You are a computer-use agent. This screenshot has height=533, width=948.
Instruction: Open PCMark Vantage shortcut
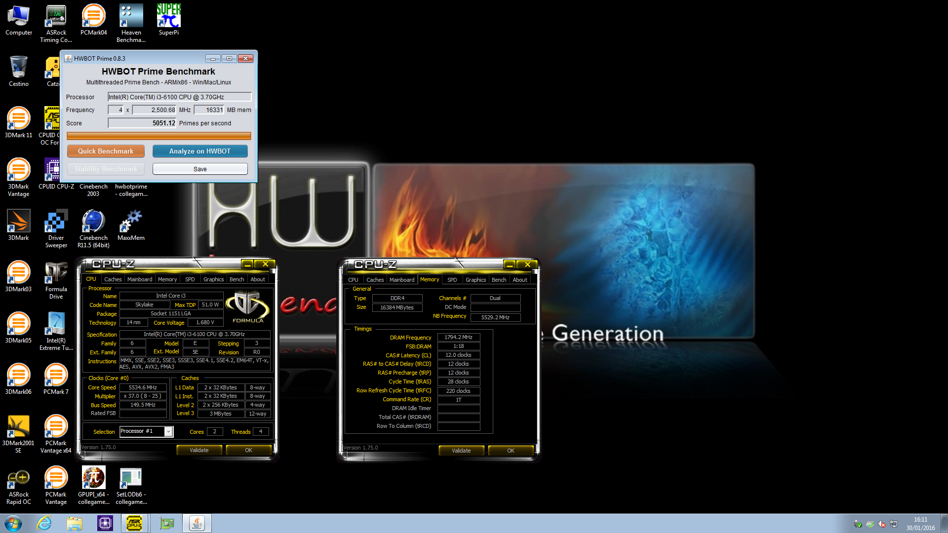tap(56, 486)
